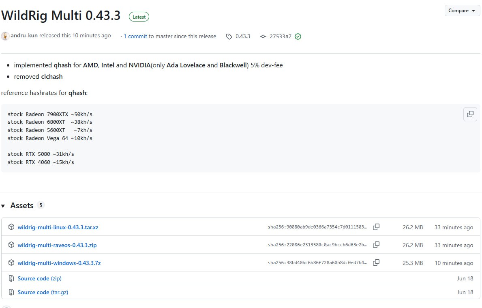
Task: Download wildrig-multi-raveos-0.43.3.zip
Action: (x=57, y=245)
